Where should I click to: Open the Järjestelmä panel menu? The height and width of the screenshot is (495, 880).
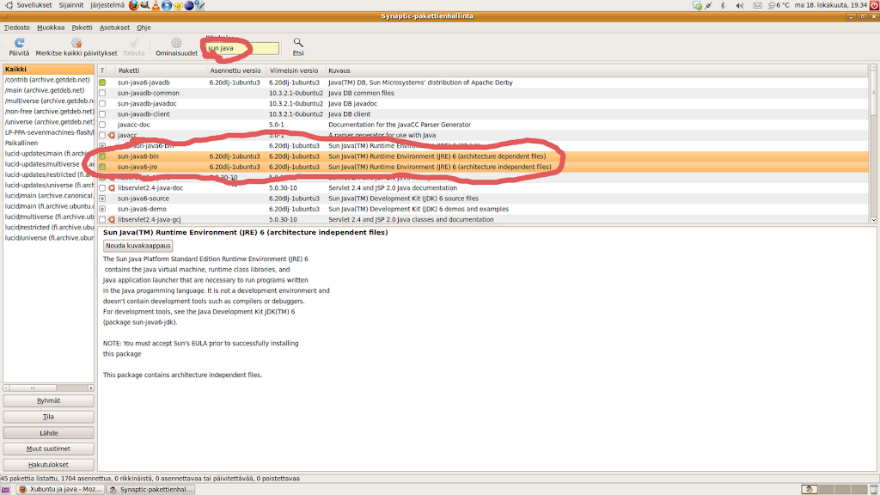pos(107,5)
